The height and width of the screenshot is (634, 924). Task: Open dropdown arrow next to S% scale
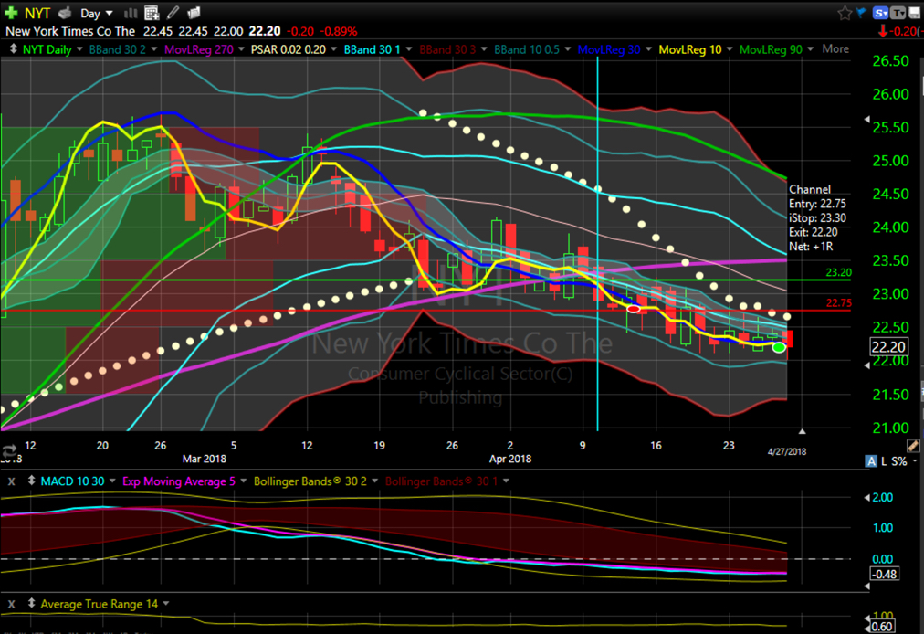915,460
